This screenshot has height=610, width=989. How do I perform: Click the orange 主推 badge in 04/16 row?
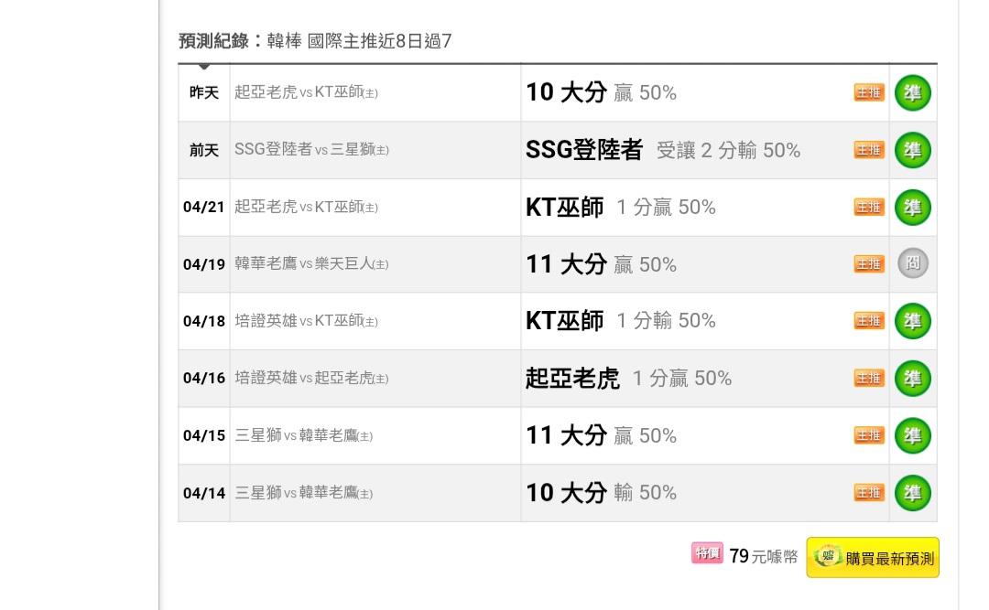[869, 378]
